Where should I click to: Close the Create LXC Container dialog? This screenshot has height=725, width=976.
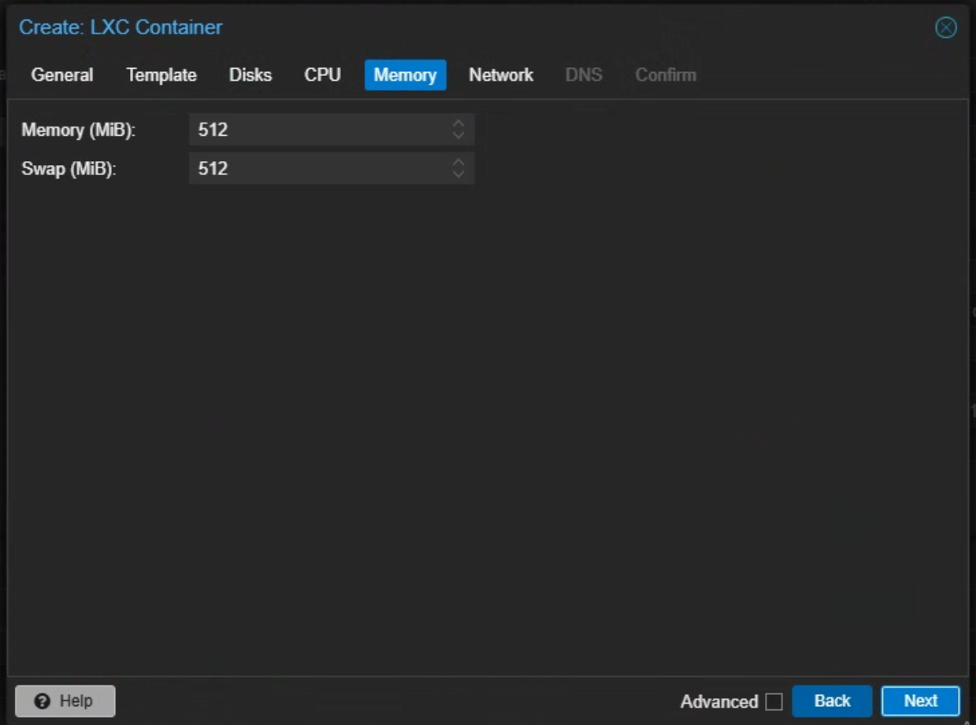(946, 28)
